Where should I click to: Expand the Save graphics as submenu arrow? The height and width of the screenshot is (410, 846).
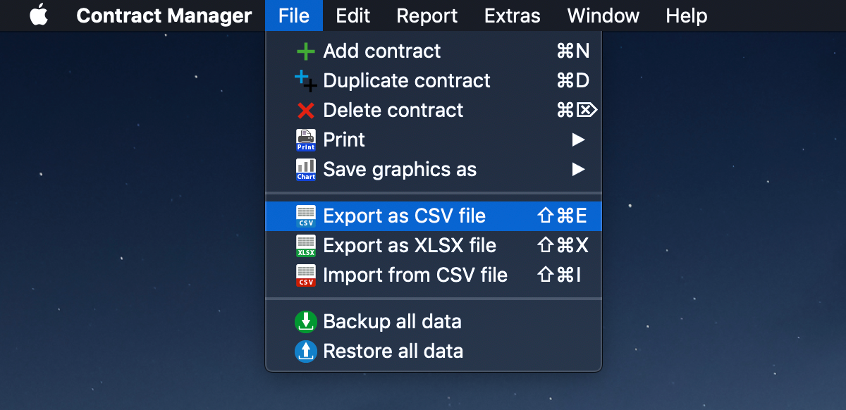pos(578,170)
